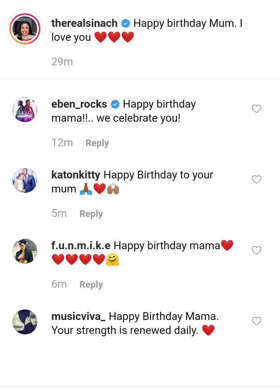Reply to eben_rocks' comment

[97, 143]
